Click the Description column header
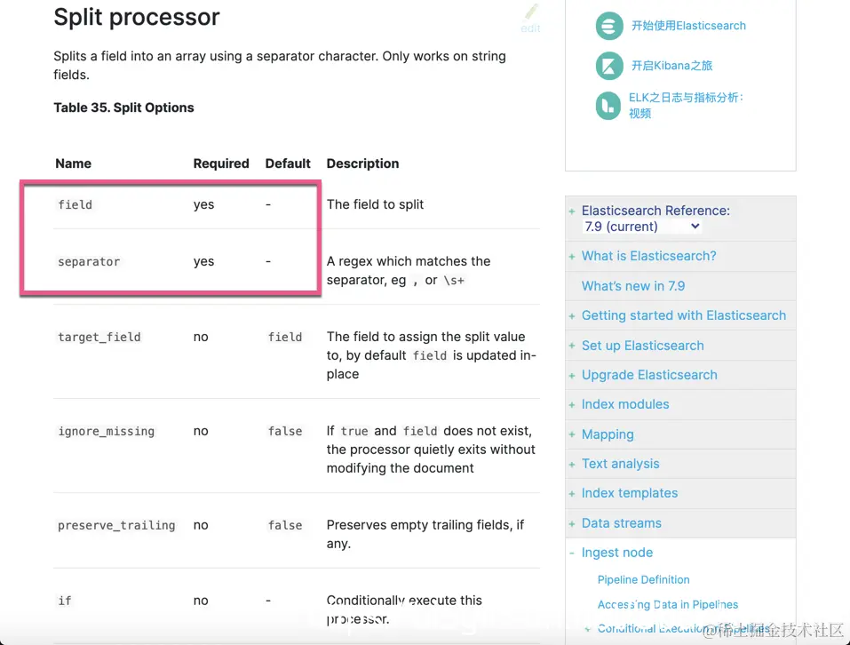Viewport: 850px width, 645px height. pos(362,163)
